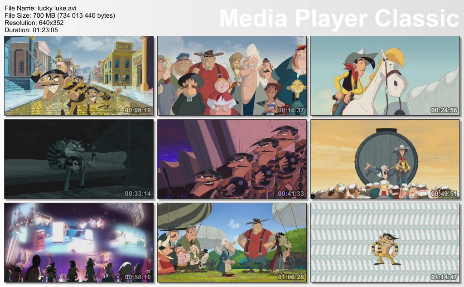Select the chained Daltons at dusk thumbnail

[x=232, y=159]
